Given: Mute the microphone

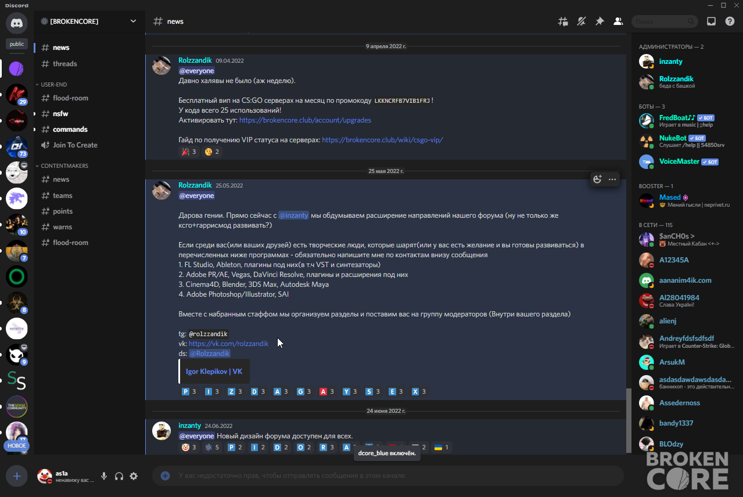Looking at the screenshot, I should (x=104, y=476).
